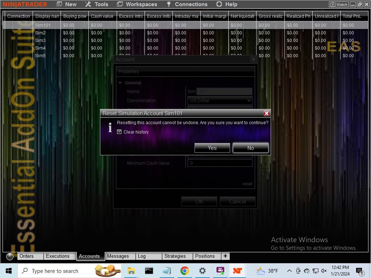Viewport: 371px width, 278px height.
Task: Confirm reset by clicking Yes
Action: [x=212, y=148]
